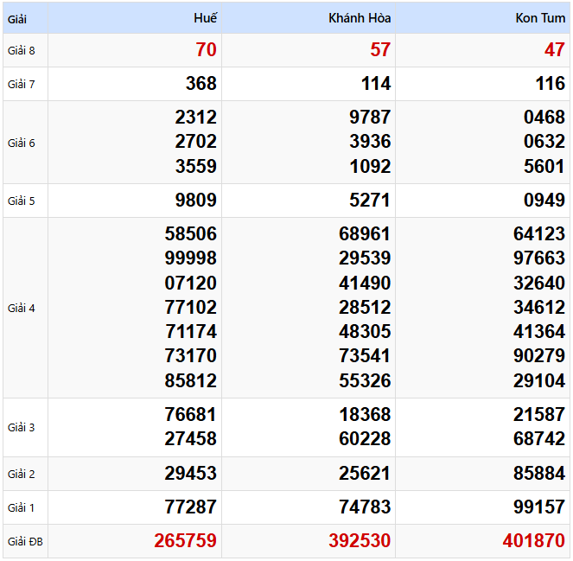Select first prize number 77287
This screenshot has width=573, height=561.
click(x=191, y=507)
